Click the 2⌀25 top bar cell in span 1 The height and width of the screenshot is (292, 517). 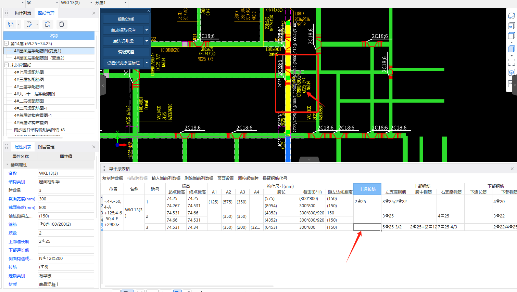tap(367, 202)
